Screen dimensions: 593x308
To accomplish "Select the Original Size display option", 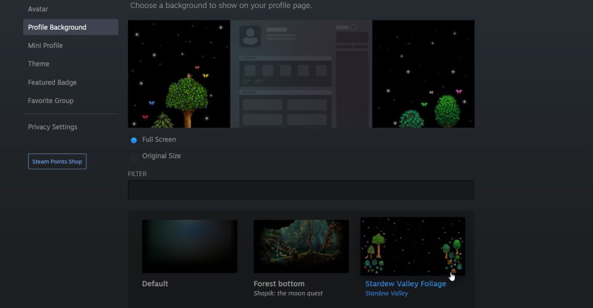I will point(133,156).
